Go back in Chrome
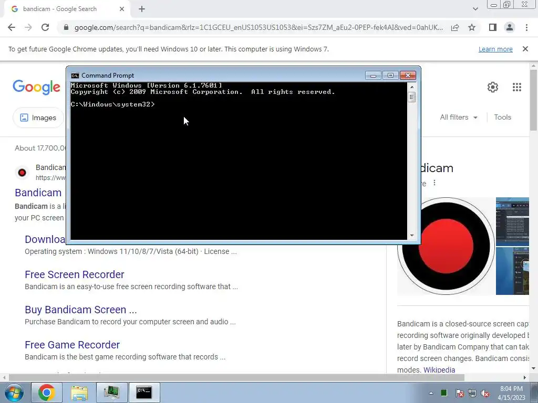The width and height of the screenshot is (538, 403). [12, 27]
